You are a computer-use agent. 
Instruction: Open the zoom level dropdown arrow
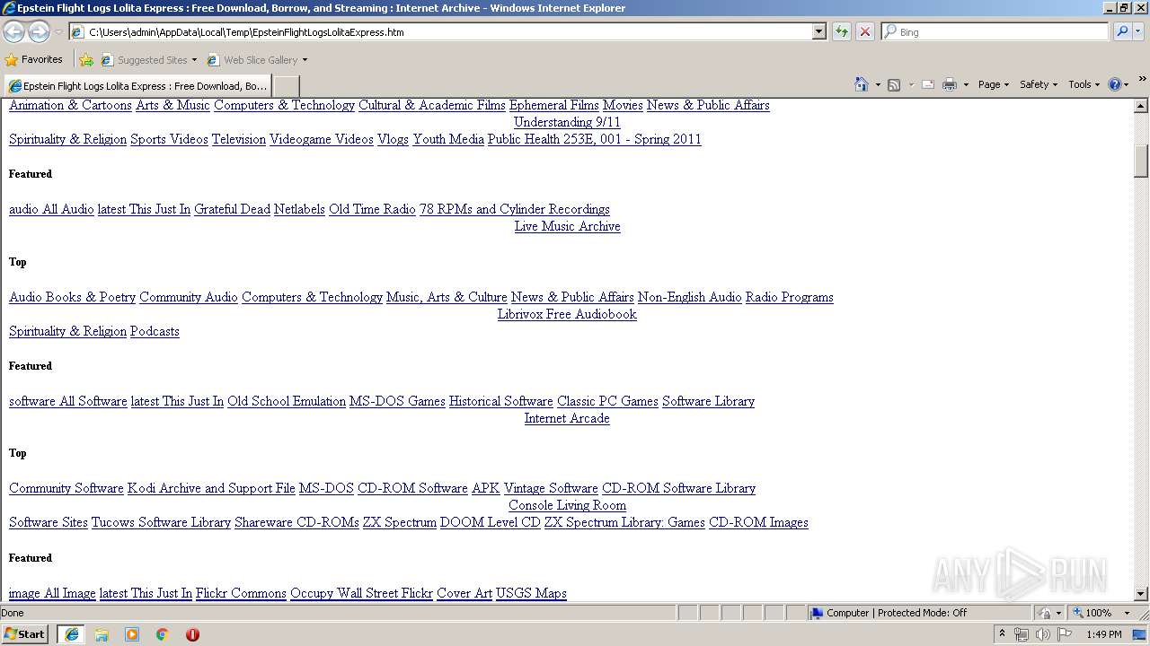click(1127, 613)
